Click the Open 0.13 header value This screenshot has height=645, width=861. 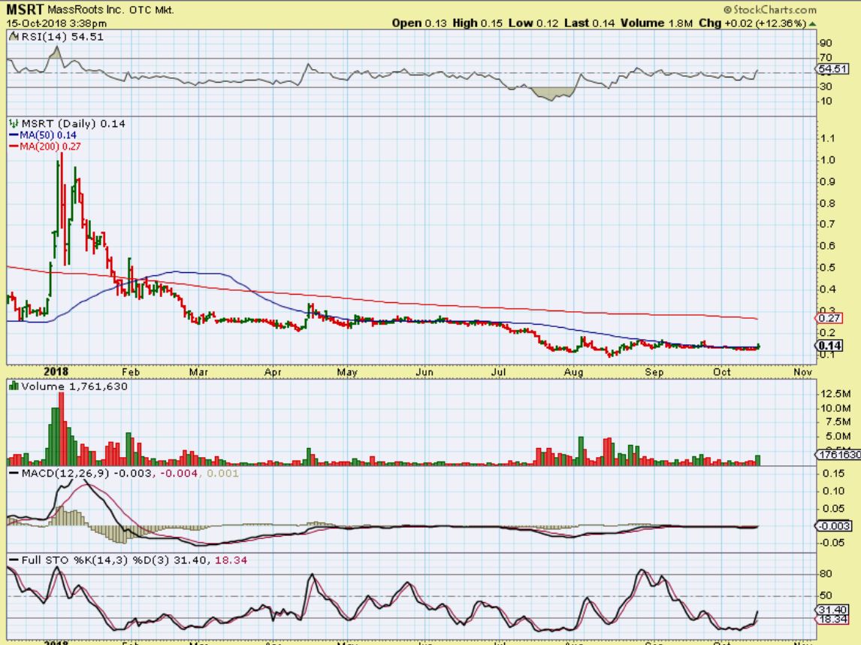click(x=419, y=23)
